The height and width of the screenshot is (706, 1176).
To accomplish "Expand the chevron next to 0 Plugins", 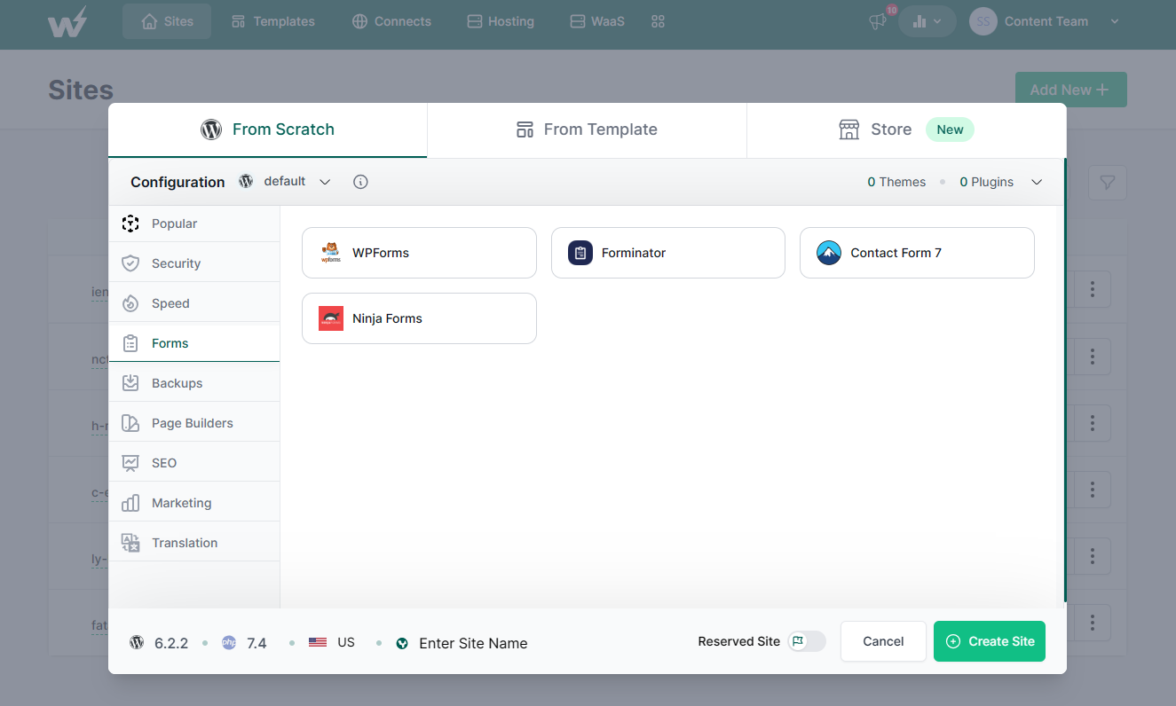I will click(1037, 182).
